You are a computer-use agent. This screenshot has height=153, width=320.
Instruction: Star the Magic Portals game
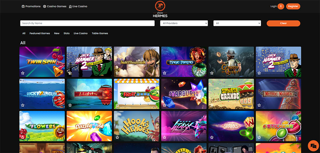pos(164,73)
